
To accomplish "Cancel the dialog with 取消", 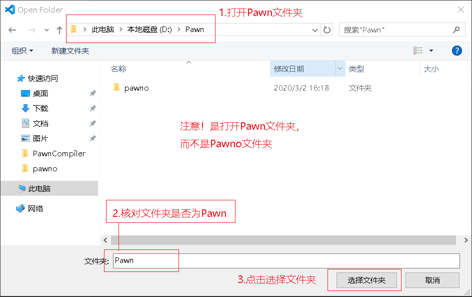I will click(x=432, y=280).
